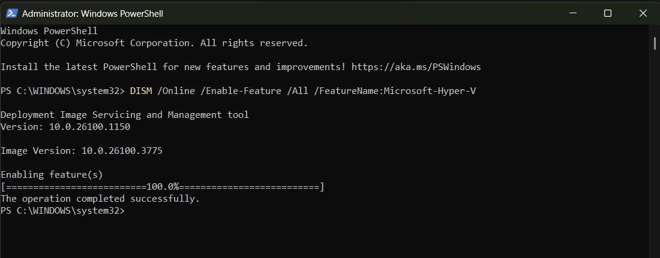This screenshot has width=660, height=258.
Task: Click the PowerShell icon in the title bar
Action: pyautogui.click(x=11, y=13)
